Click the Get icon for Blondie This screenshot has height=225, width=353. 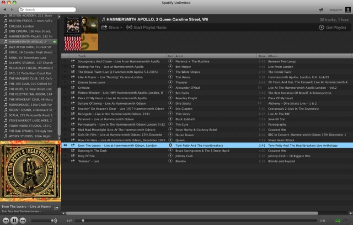point(170,161)
